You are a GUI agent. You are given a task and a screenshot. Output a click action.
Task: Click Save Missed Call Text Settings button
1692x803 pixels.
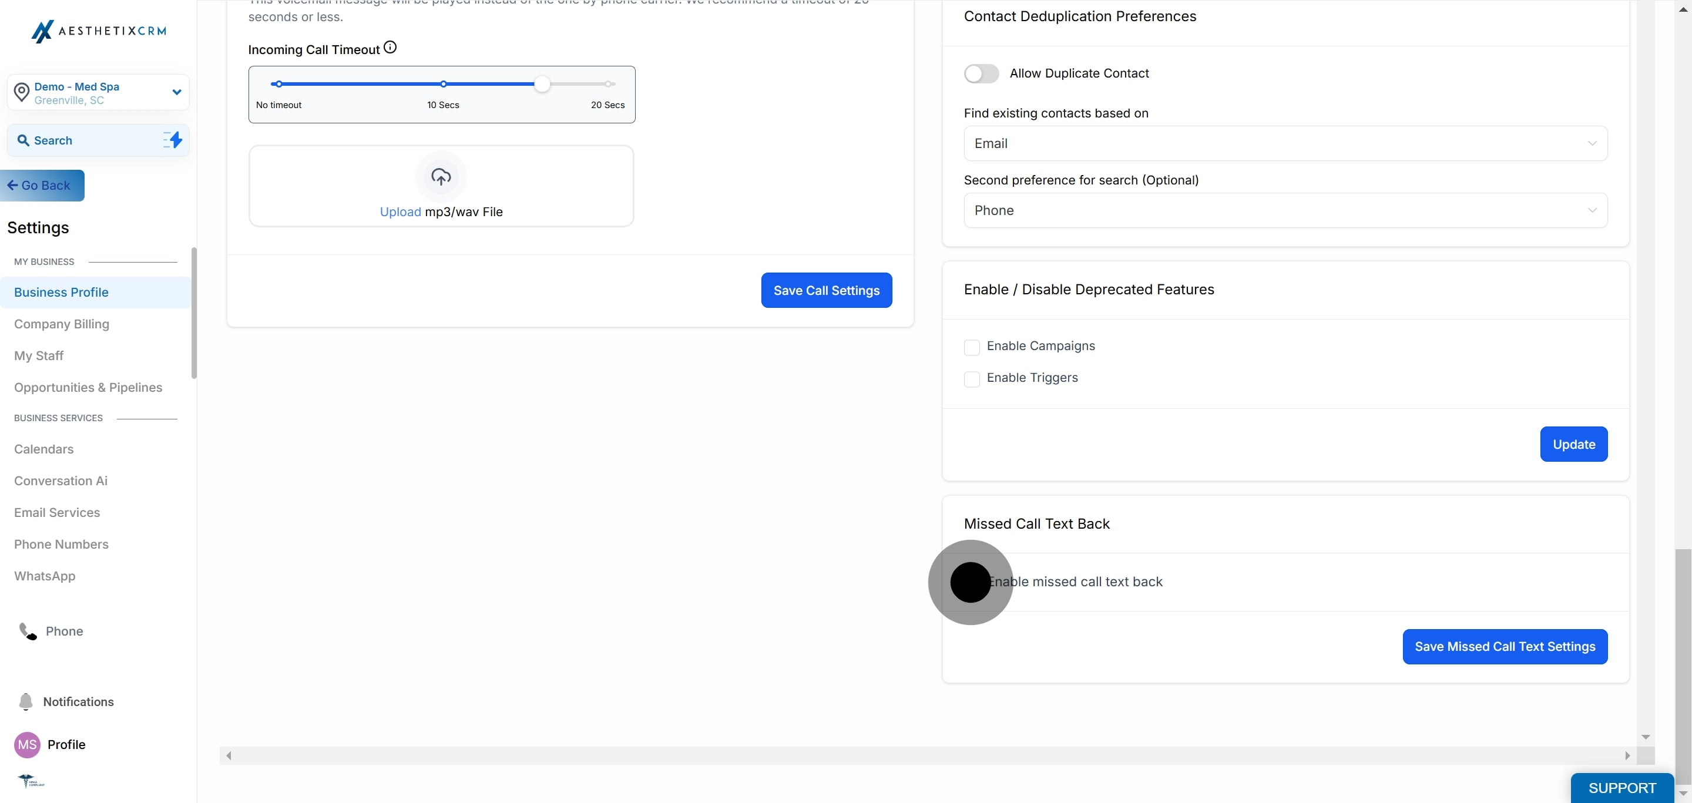click(1504, 647)
